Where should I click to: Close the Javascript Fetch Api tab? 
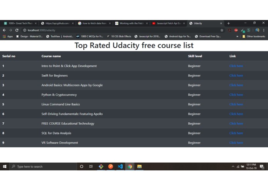pos(184,23)
